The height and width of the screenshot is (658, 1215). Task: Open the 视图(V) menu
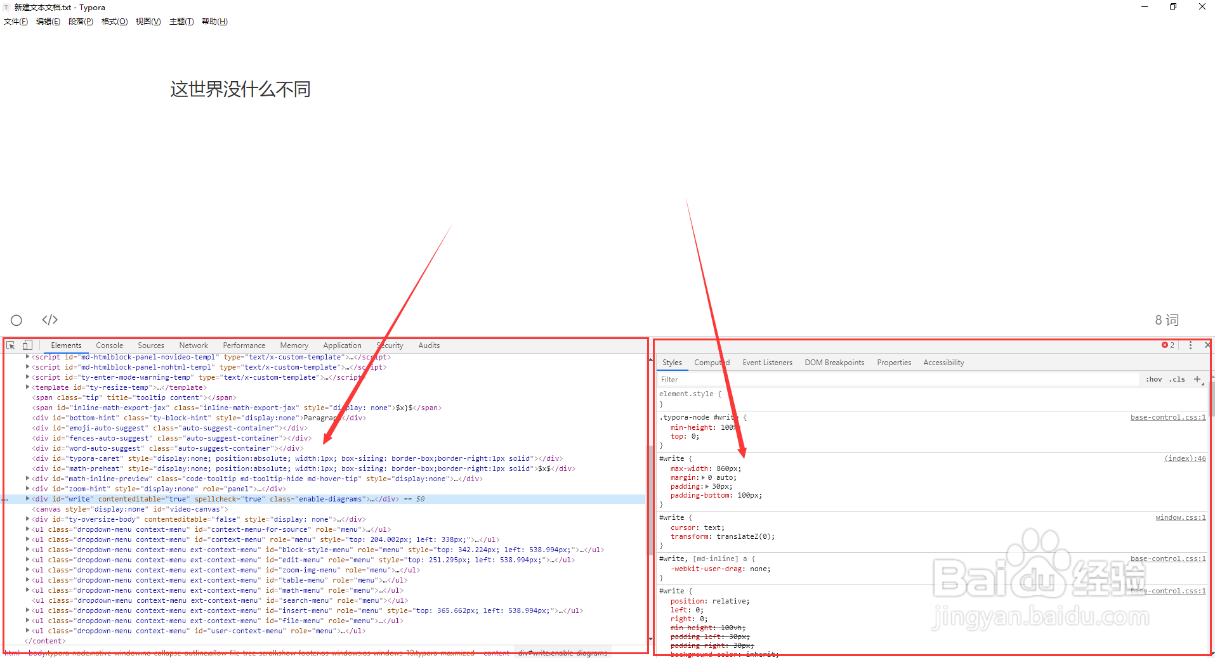pyautogui.click(x=148, y=22)
